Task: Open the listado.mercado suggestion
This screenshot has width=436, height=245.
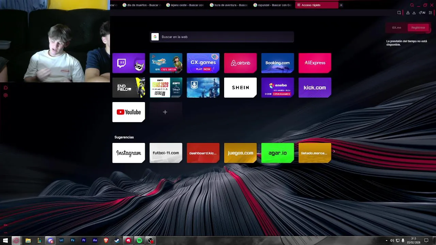Action: coord(315,153)
